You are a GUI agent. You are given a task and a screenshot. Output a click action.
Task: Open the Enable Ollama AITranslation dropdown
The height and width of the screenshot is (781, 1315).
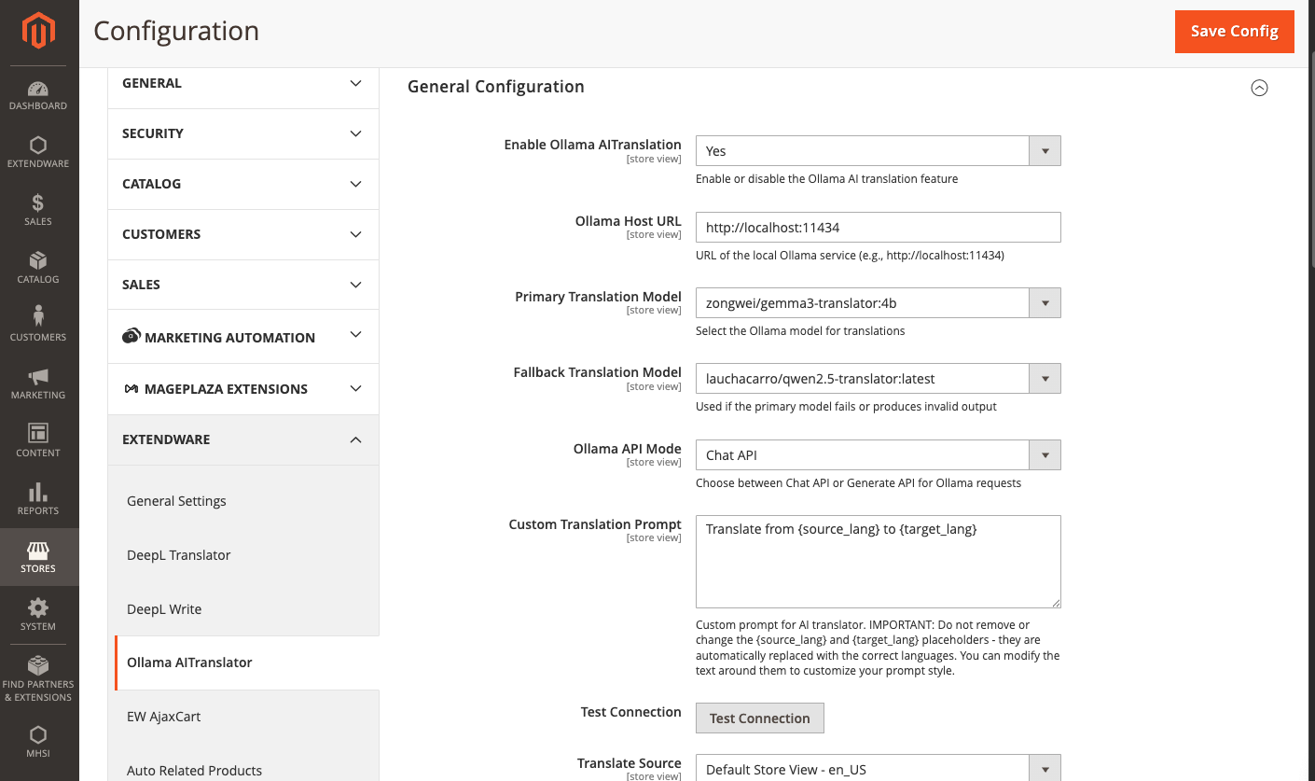[878, 151]
